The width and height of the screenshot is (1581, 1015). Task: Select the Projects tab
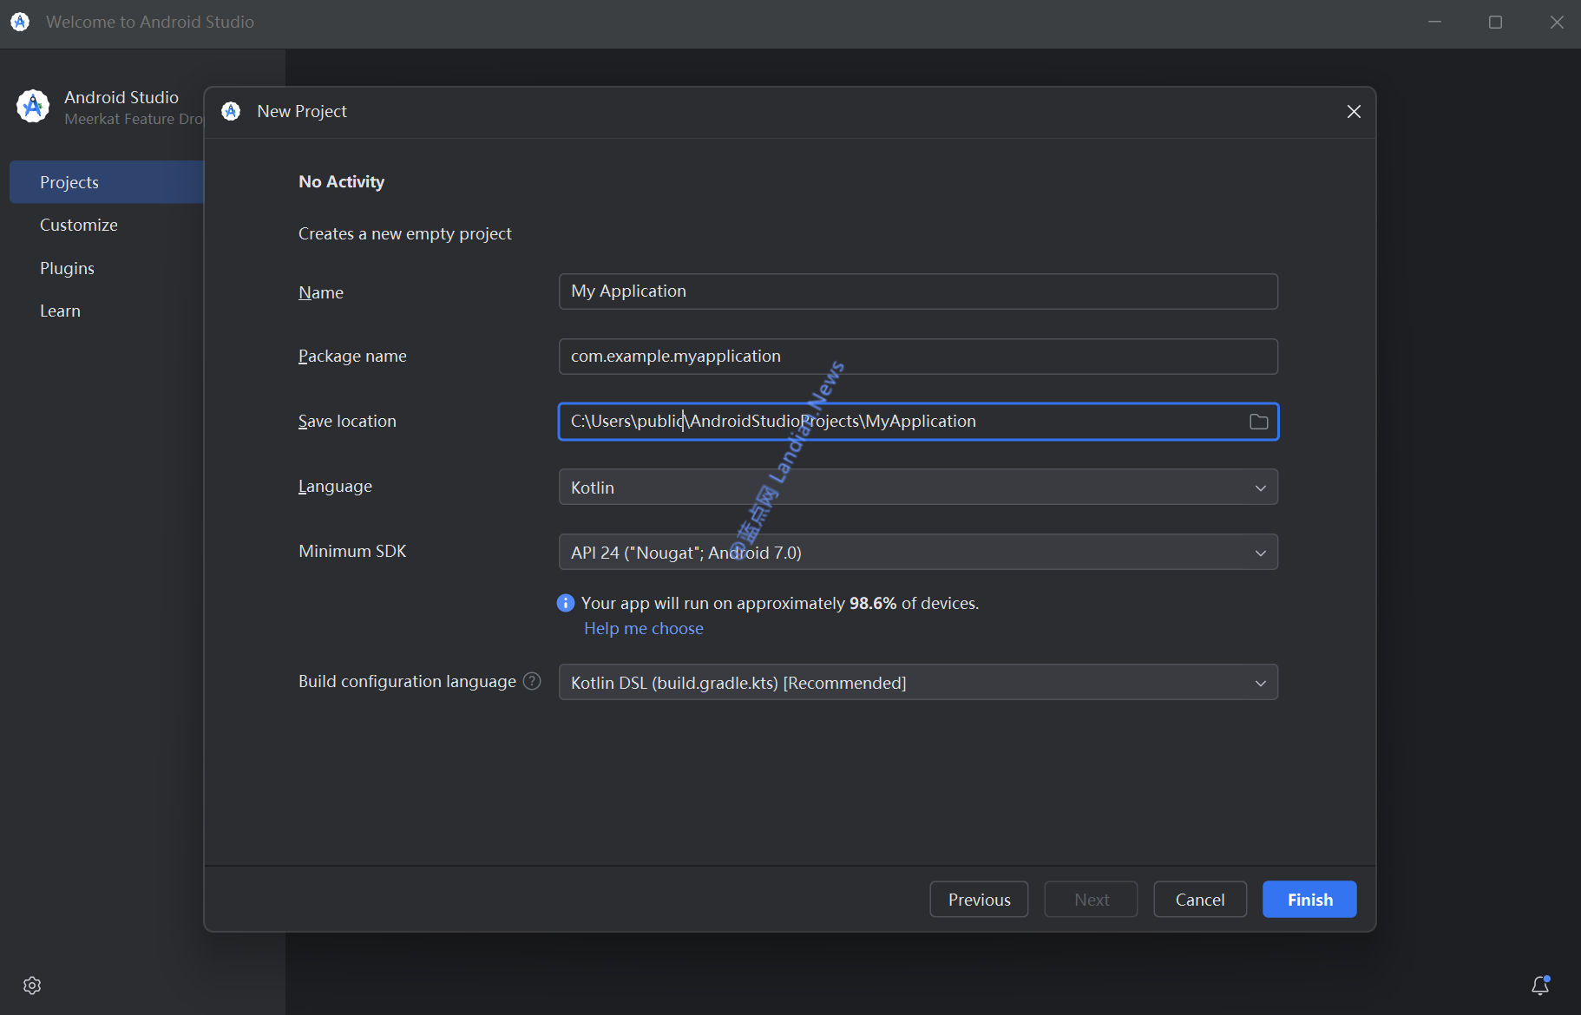[x=69, y=183]
